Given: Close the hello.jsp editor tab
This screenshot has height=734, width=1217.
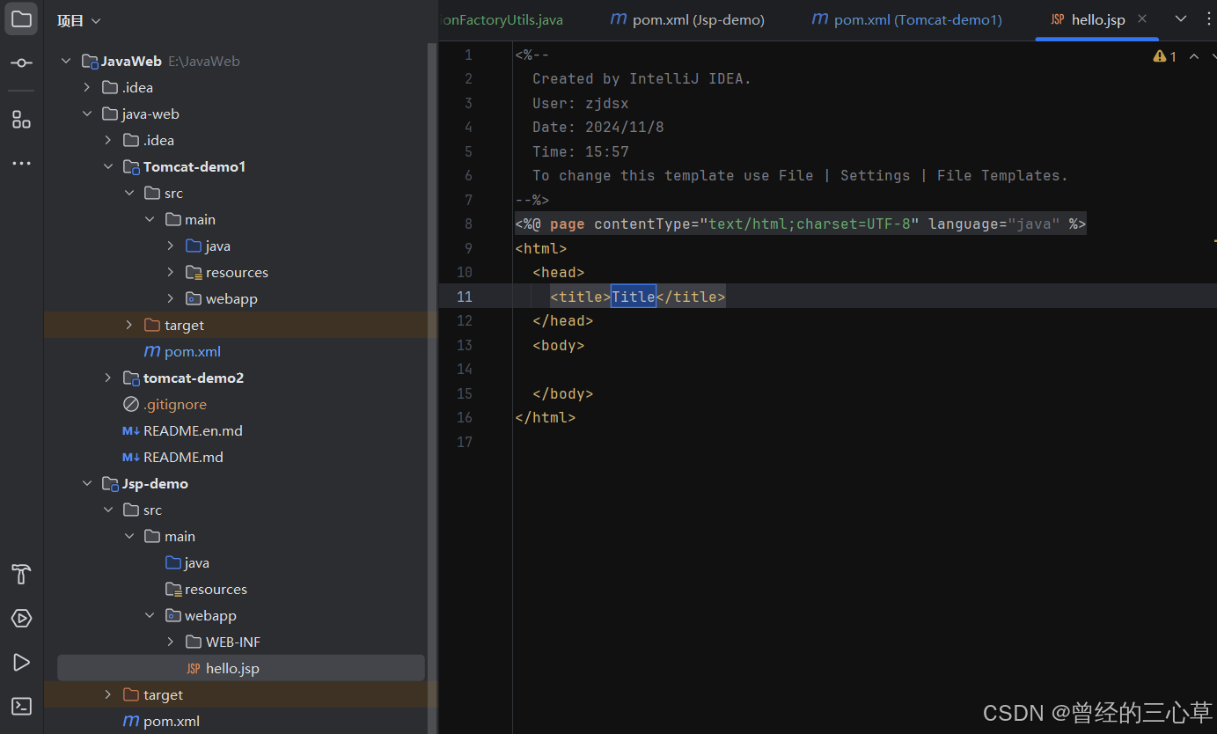Looking at the screenshot, I should point(1142,18).
